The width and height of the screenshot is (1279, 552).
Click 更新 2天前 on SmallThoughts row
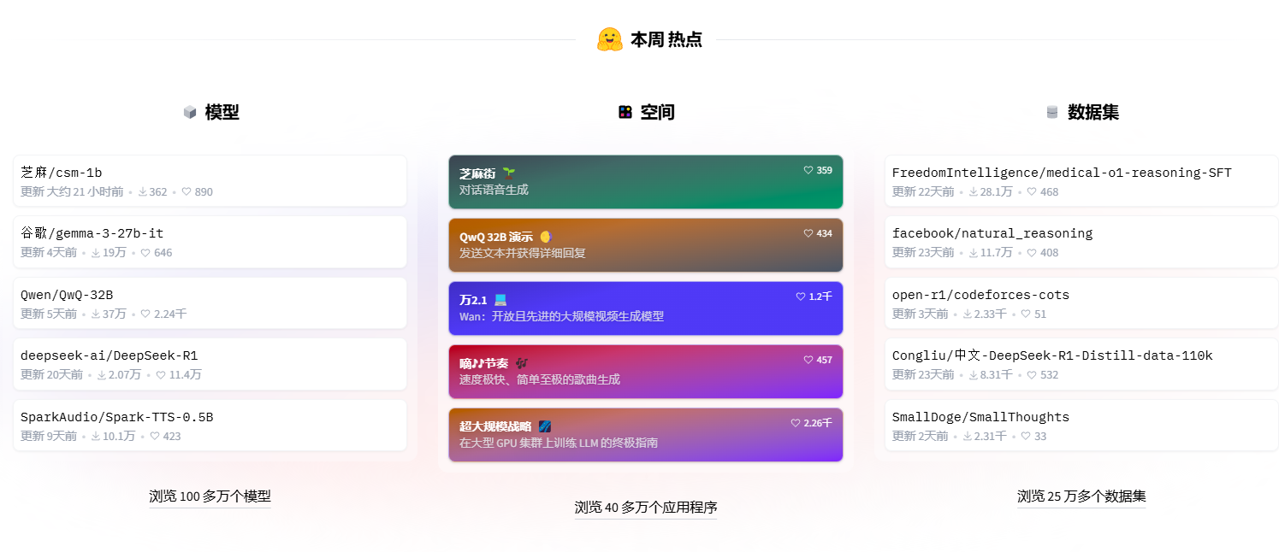coord(921,437)
